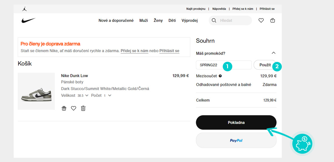Open the shopping bag icon
Image resolution: width=334 pixels, height=162 pixels.
[273, 20]
